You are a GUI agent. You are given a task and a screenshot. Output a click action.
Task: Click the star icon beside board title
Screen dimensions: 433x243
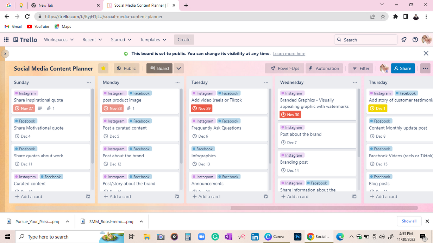pyautogui.click(x=103, y=68)
